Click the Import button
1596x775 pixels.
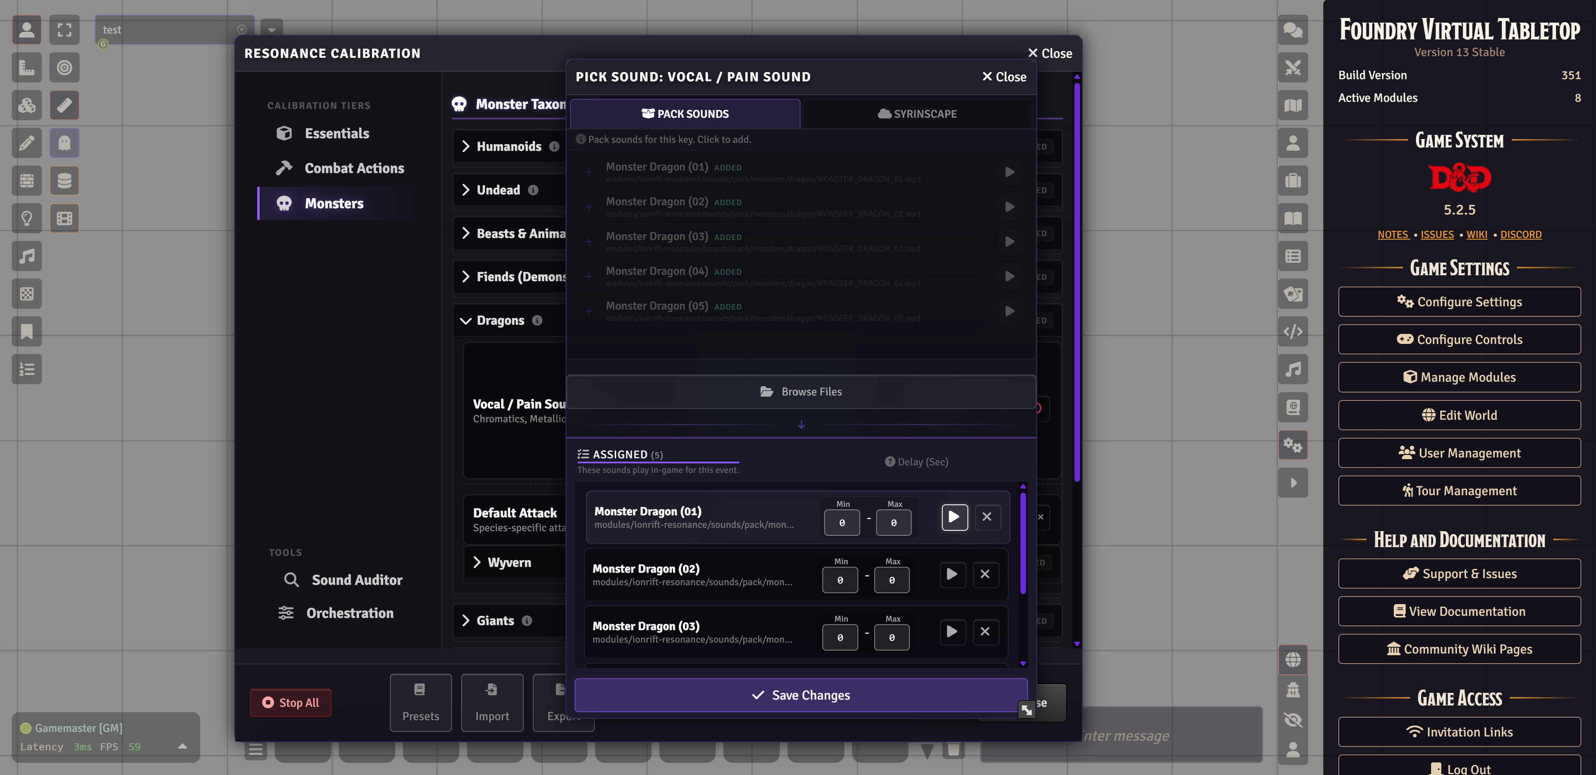492,703
